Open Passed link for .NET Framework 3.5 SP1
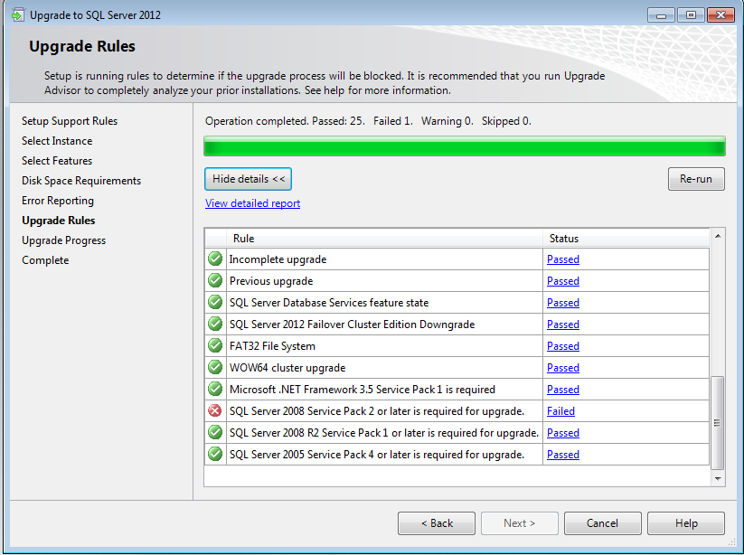This screenshot has height=555, width=744. (562, 390)
